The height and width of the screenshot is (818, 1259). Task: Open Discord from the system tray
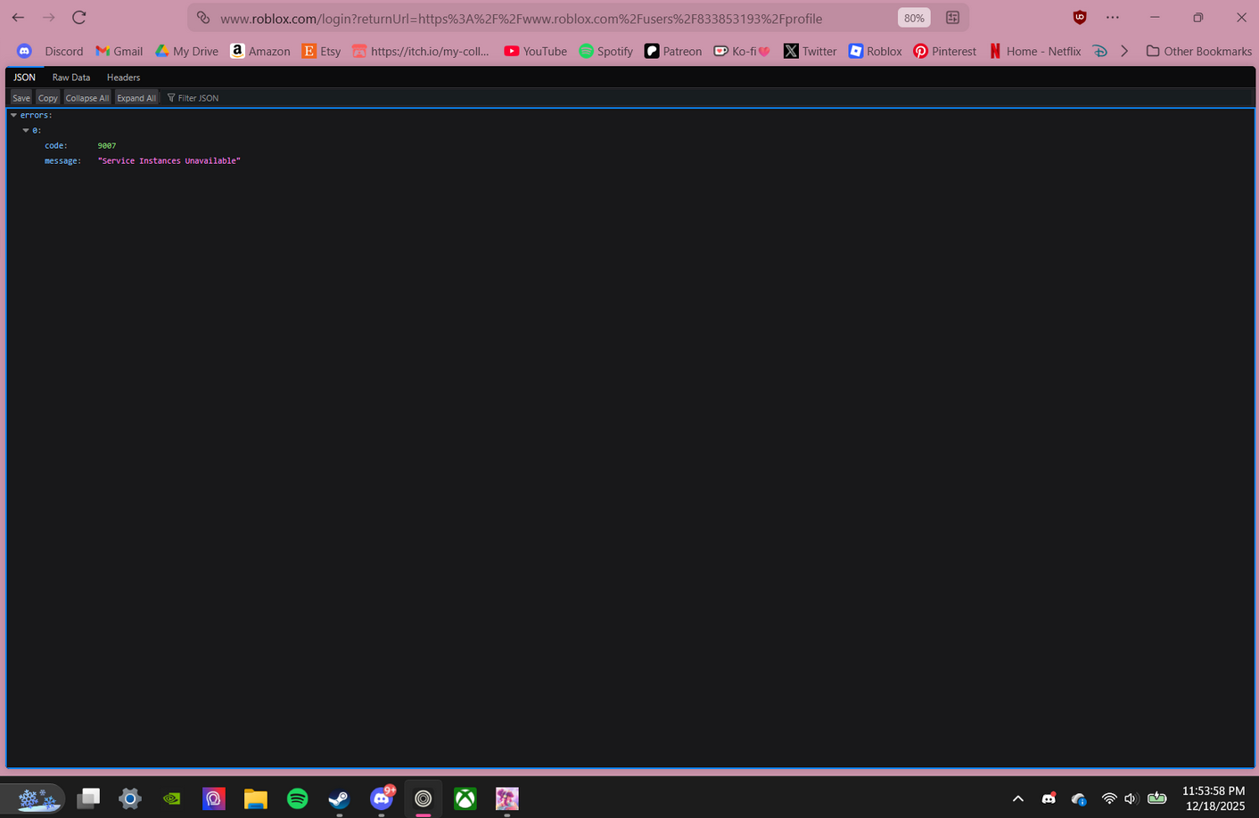[1049, 798]
